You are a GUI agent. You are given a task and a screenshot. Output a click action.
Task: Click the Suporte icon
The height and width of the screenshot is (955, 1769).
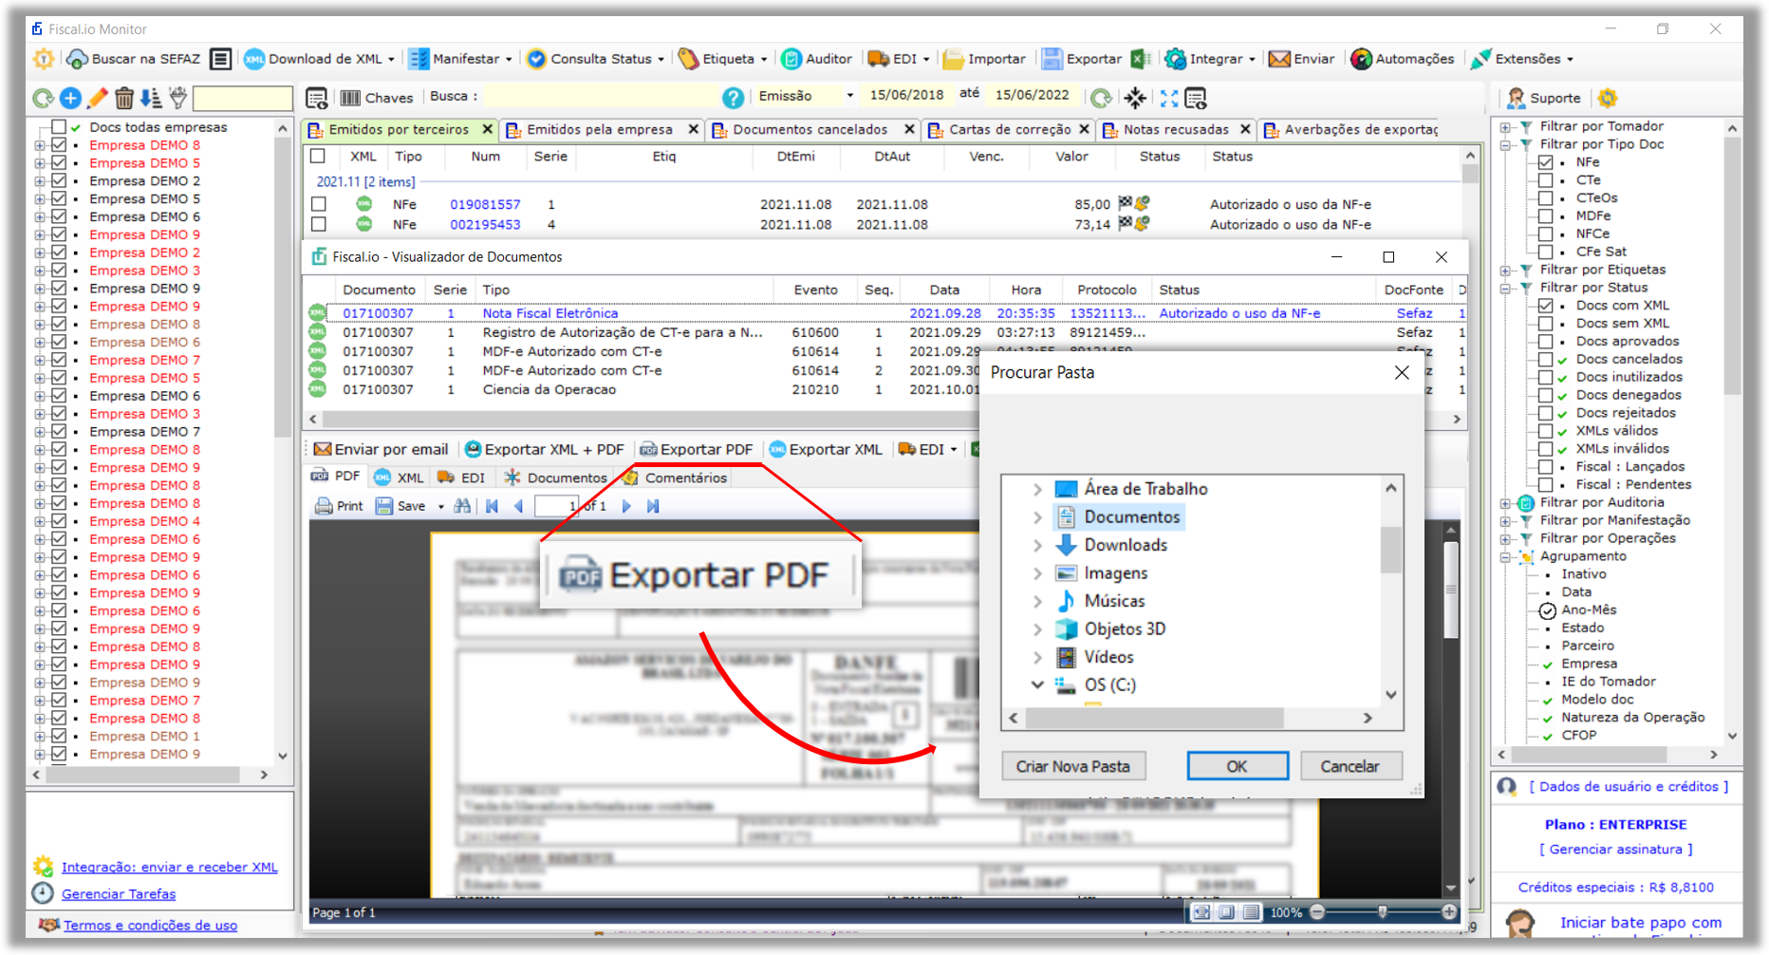tap(1517, 98)
